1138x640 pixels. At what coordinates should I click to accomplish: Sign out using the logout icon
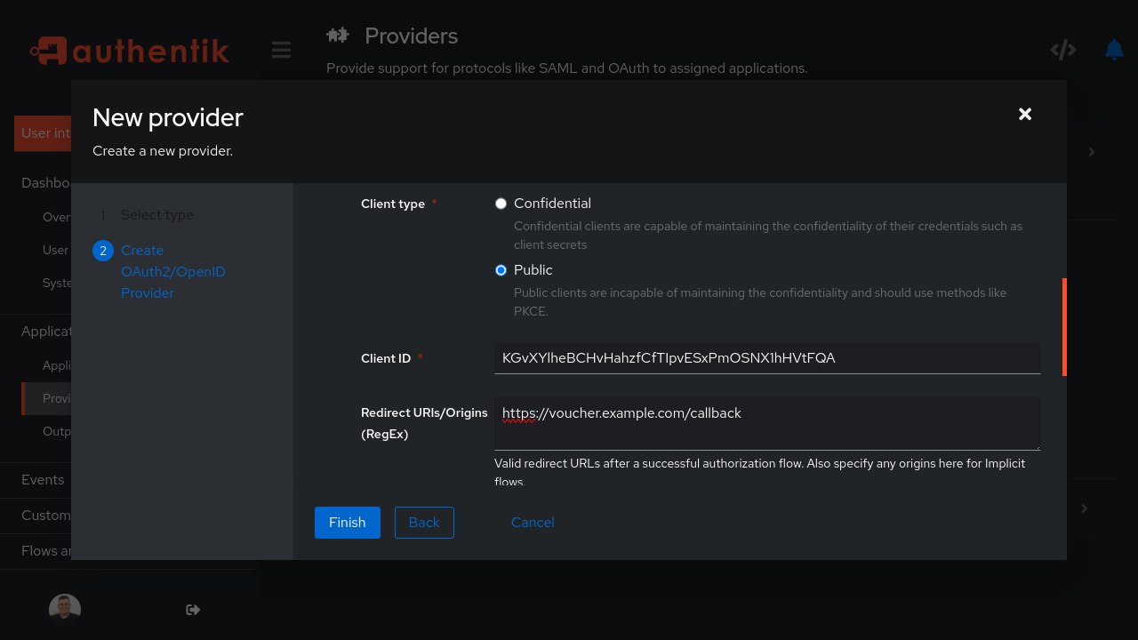pyautogui.click(x=192, y=609)
